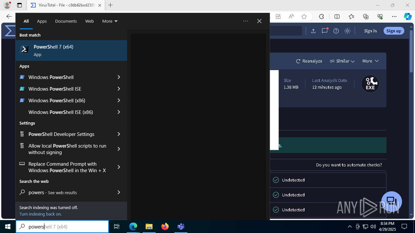This screenshot has height=233, width=415.
Task: Open Microsoft Teams from the taskbar
Action: click(x=181, y=227)
